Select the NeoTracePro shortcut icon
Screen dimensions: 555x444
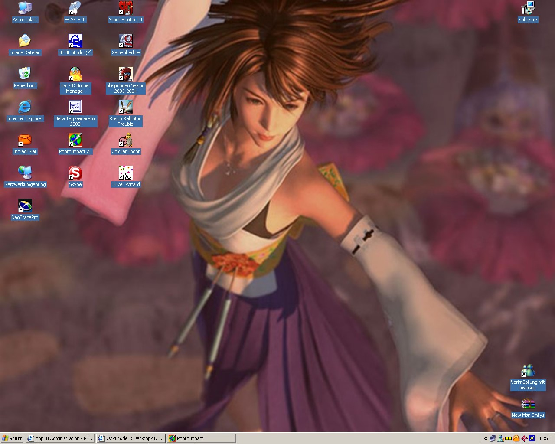coord(25,206)
